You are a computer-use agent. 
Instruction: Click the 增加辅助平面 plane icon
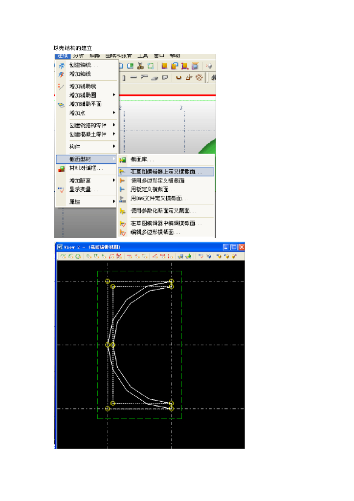click(x=61, y=105)
